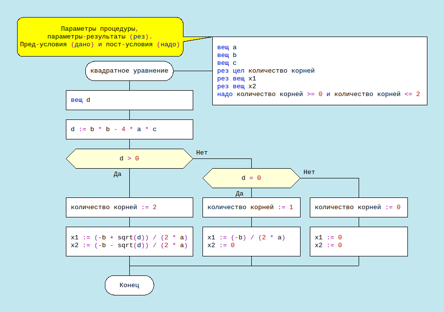This screenshot has height=312, width=444.
Task: Click the 'Да' label under the 'd > 0' node
Action: (118, 174)
